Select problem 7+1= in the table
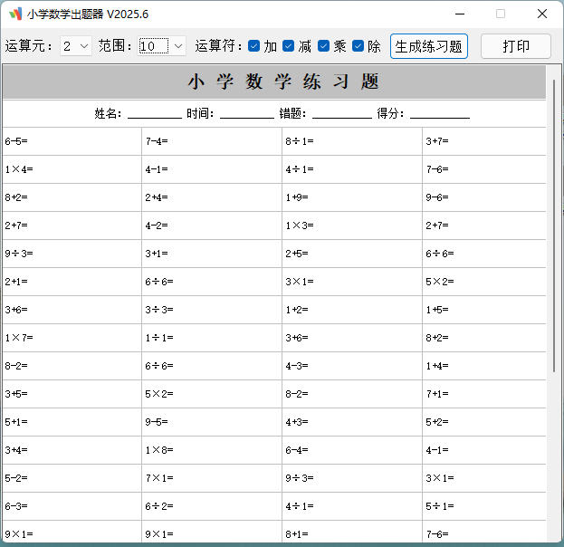 tap(484, 394)
